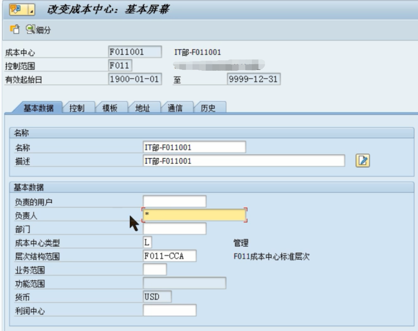Click the IT部-F011001 text beside 成本中心

coord(197,52)
